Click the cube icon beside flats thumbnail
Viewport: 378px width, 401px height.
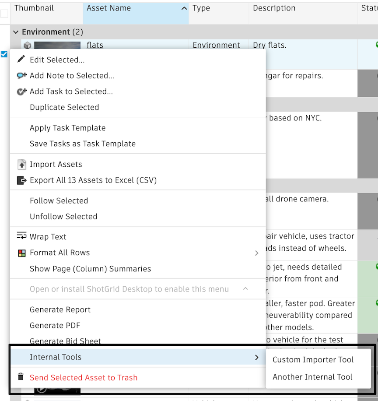tap(28, 45)
